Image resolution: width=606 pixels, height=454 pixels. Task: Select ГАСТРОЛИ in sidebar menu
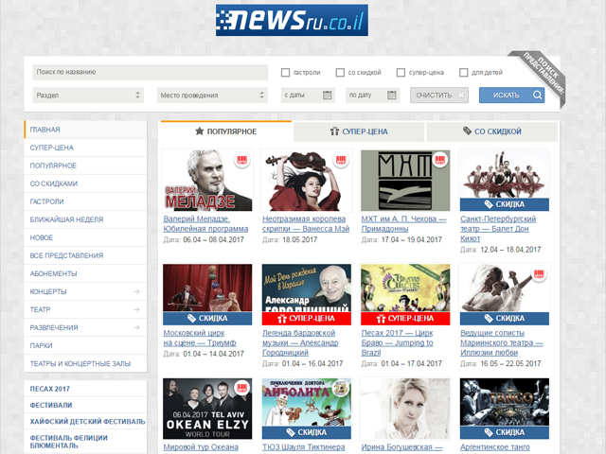point(85,201)
